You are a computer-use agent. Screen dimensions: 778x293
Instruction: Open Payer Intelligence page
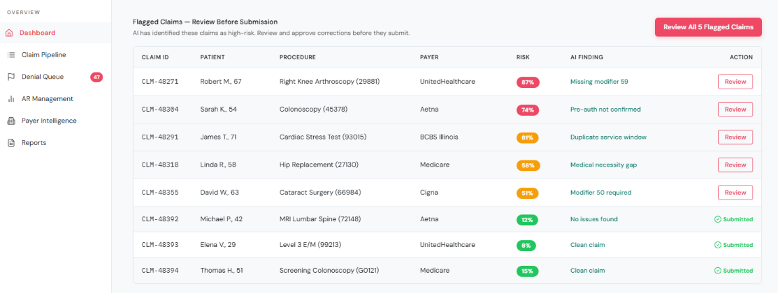(56, 121)
